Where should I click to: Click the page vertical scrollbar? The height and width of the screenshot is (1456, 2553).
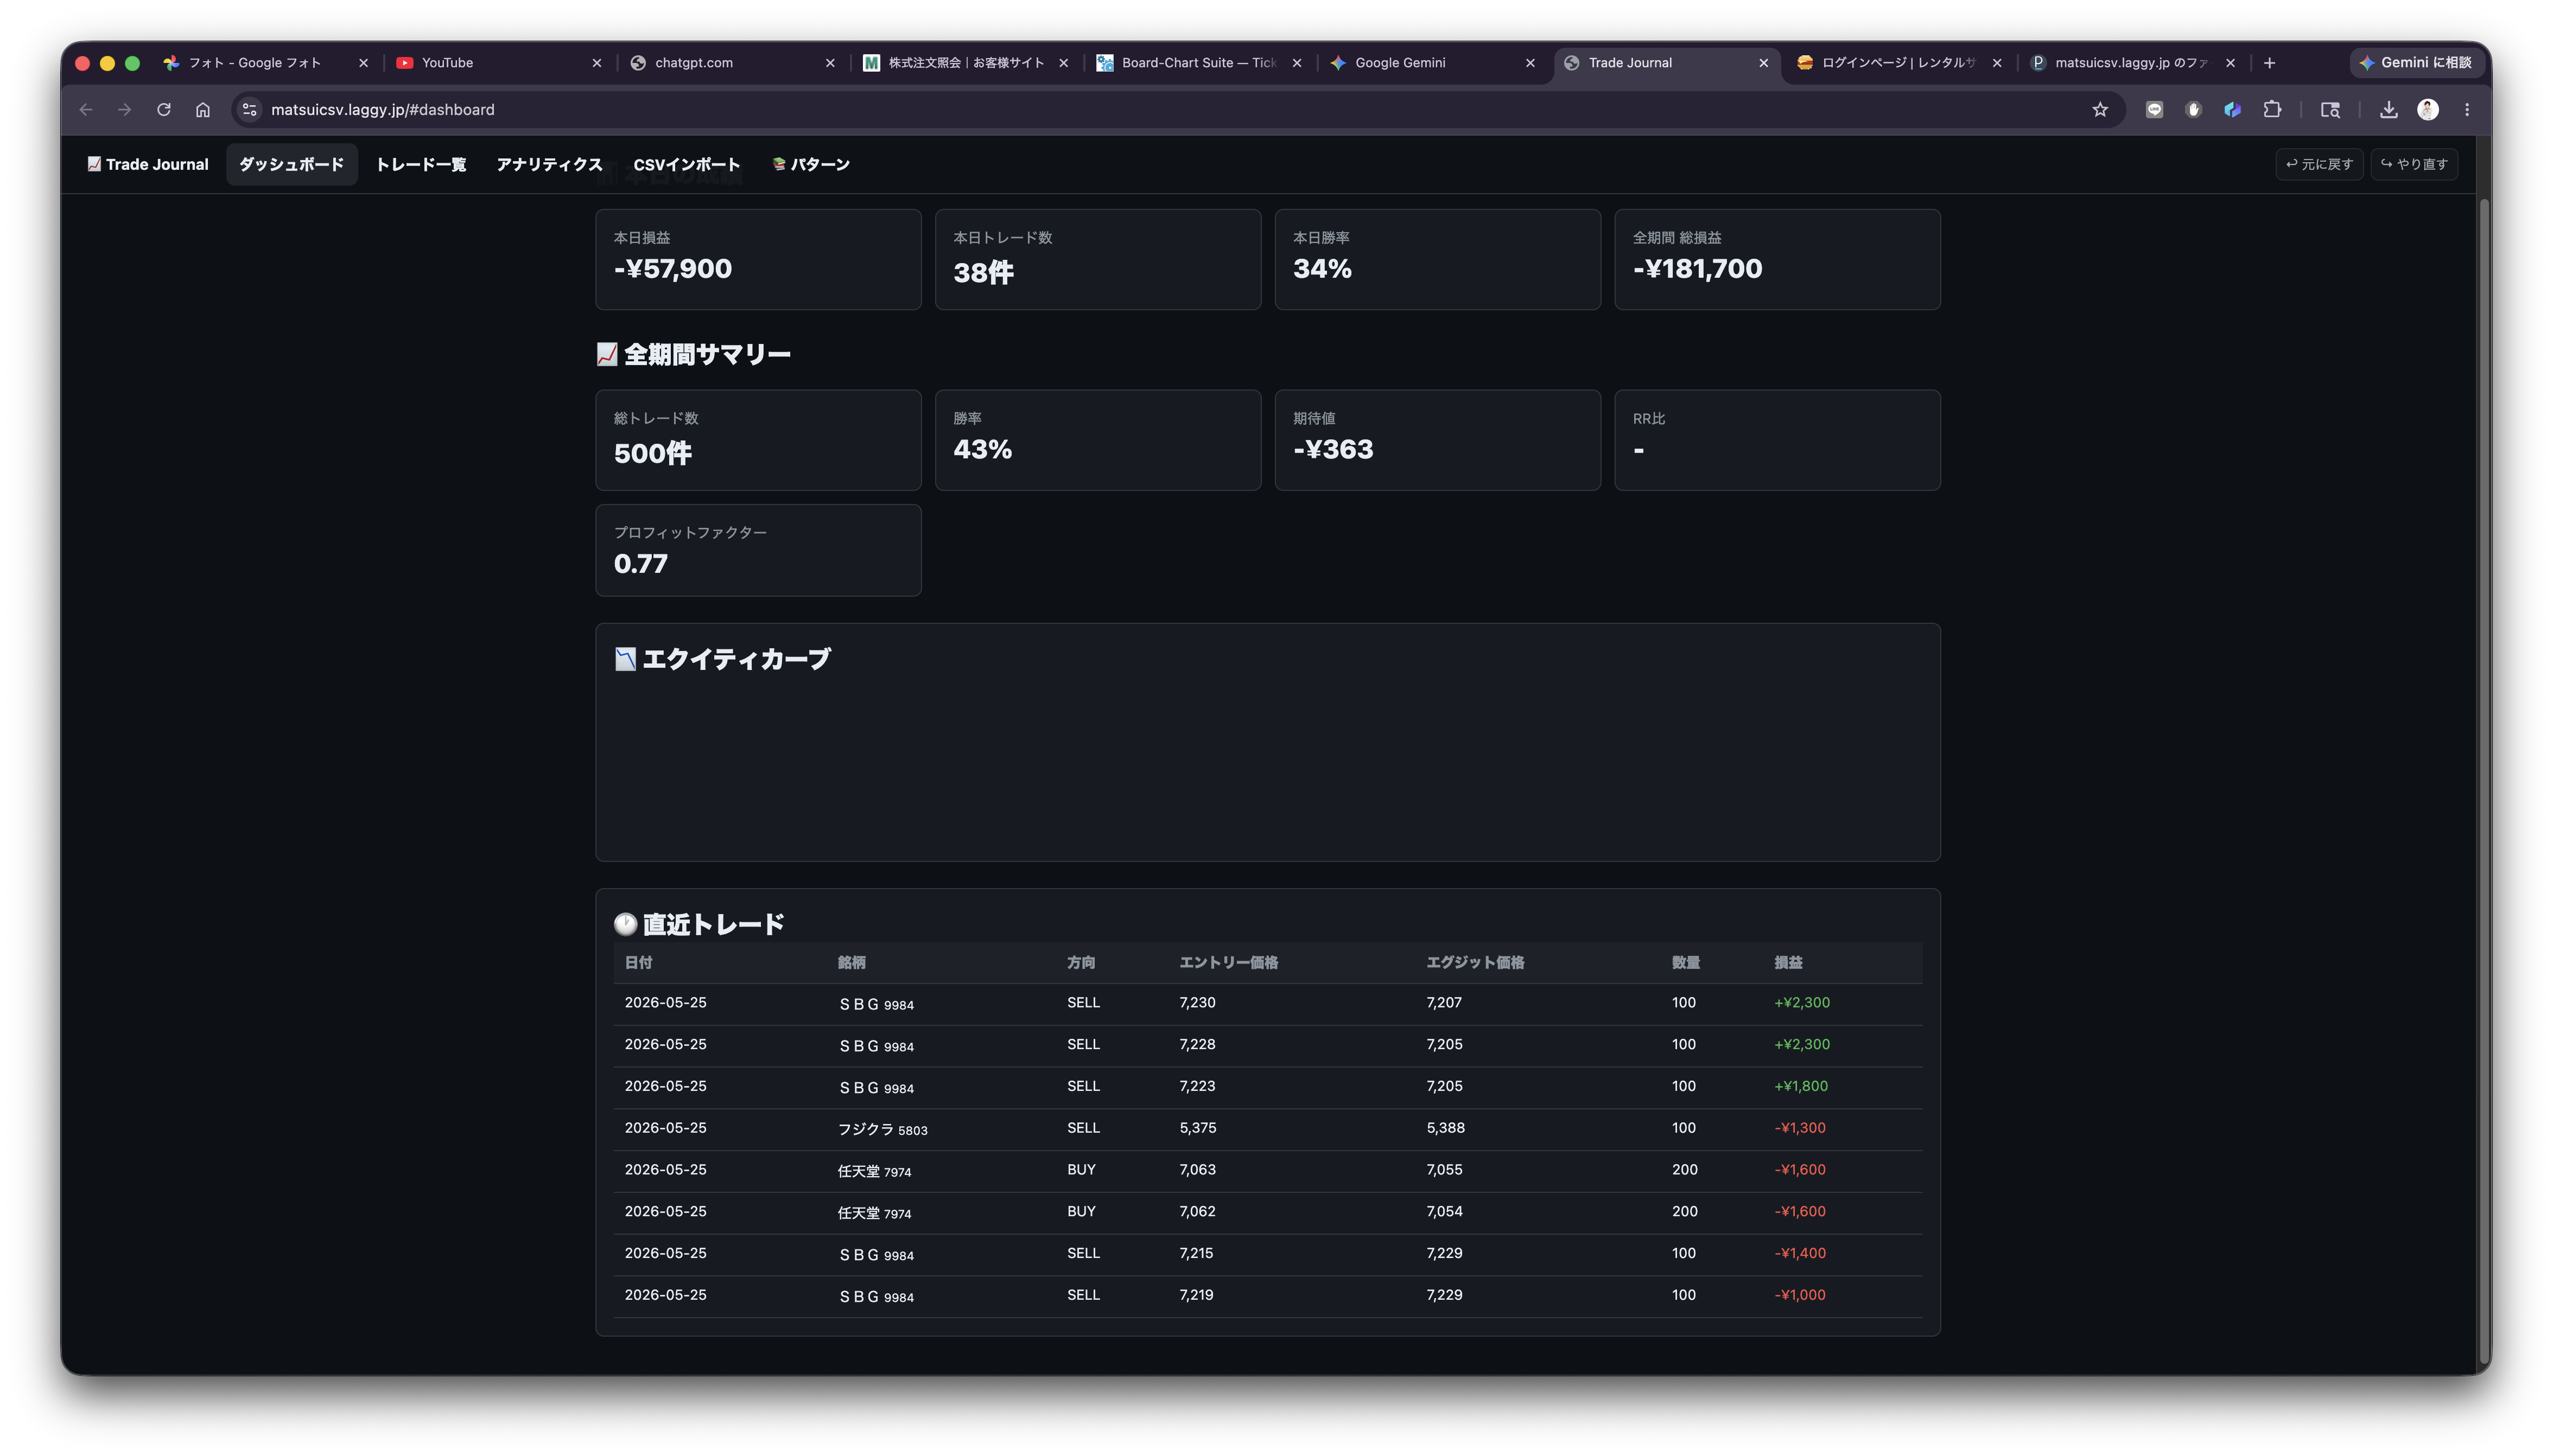pyautogui.click(x=2483, y=780)
